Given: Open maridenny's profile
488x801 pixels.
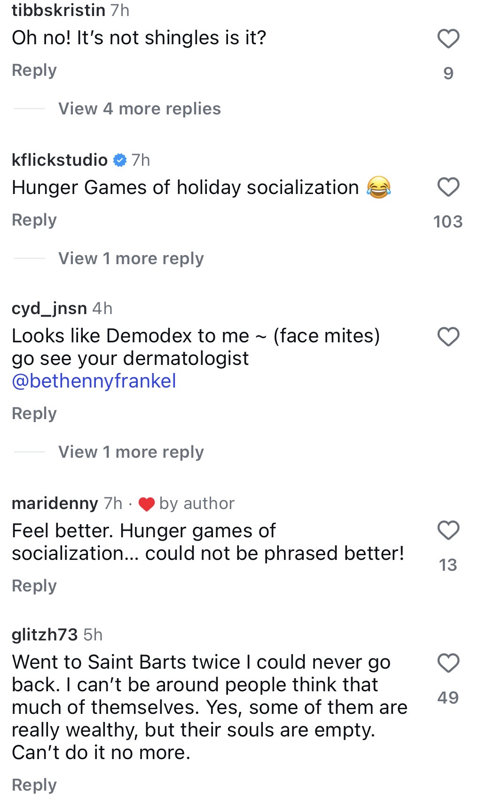Looking at the screenshot, I should (55, 503).
